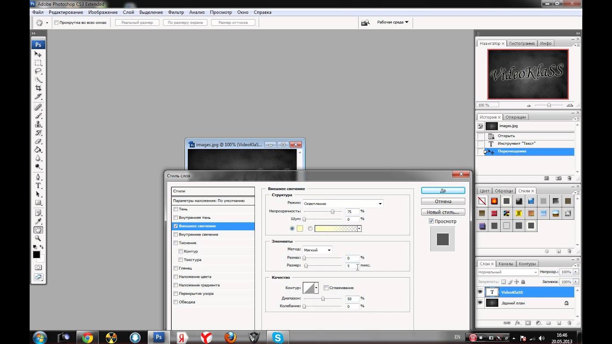Select the Brush tool
Viewport: 612px width, 344px height.
[38, 116]
